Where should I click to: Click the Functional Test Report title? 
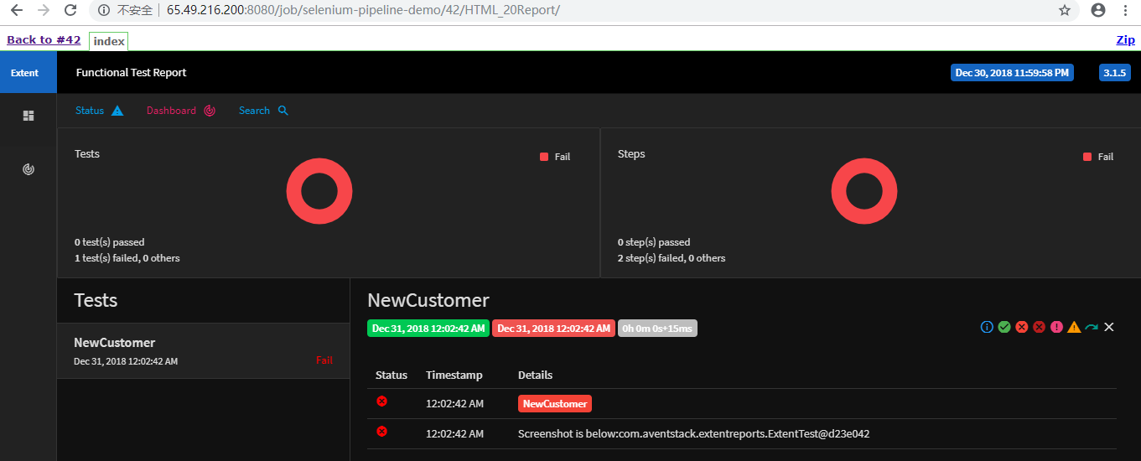coord(132,73)
